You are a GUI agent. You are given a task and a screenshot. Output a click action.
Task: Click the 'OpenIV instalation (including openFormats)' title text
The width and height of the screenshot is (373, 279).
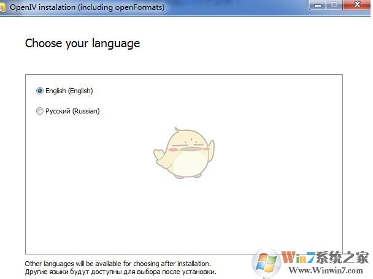tap(87, 7)
